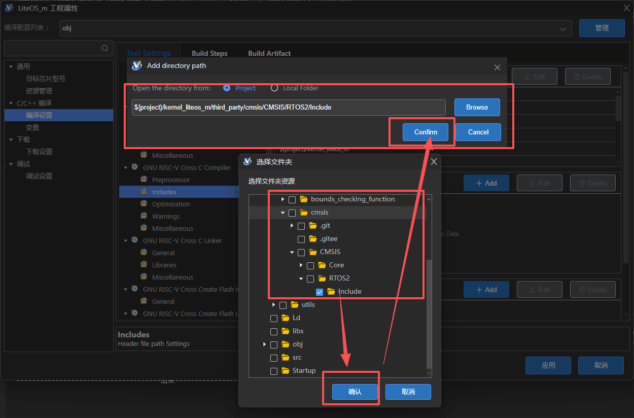Expand the bounds_checking_function tree node

tap(283, 199)
